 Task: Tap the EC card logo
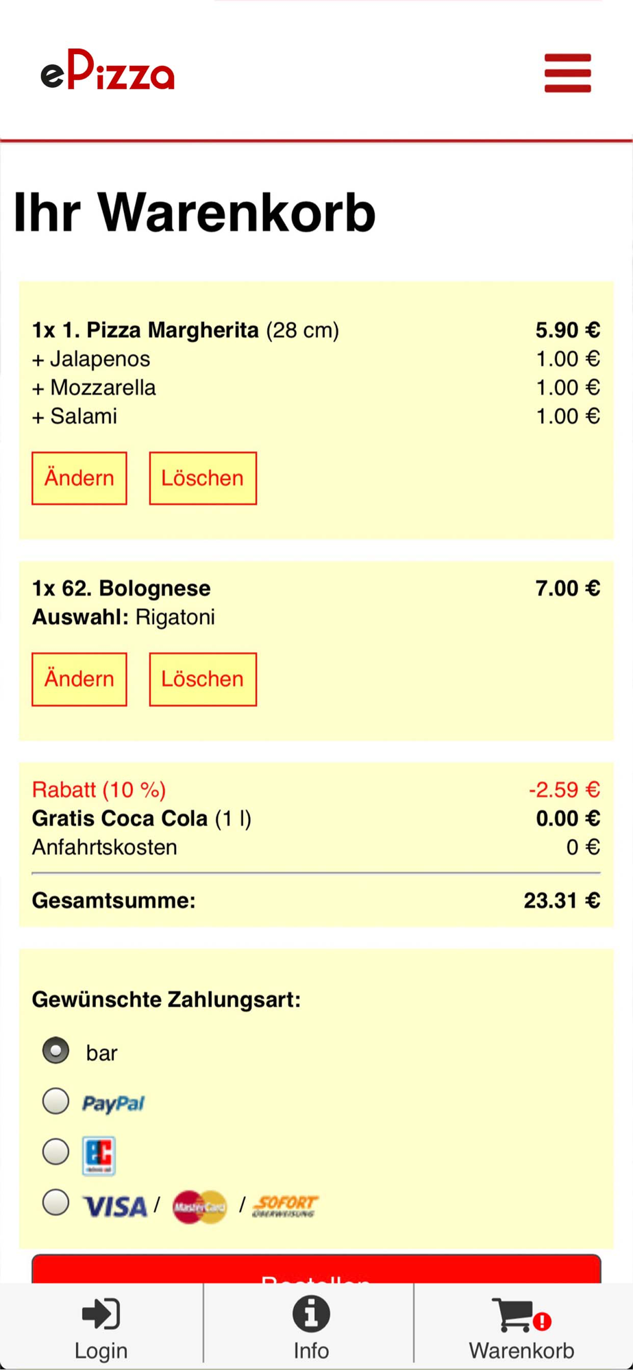[x=99, y=1156]
